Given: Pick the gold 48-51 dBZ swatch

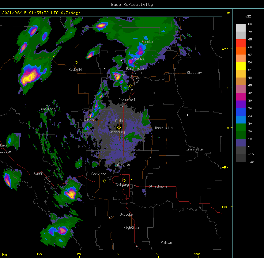Looking at the screenshot, I should 241,74.
